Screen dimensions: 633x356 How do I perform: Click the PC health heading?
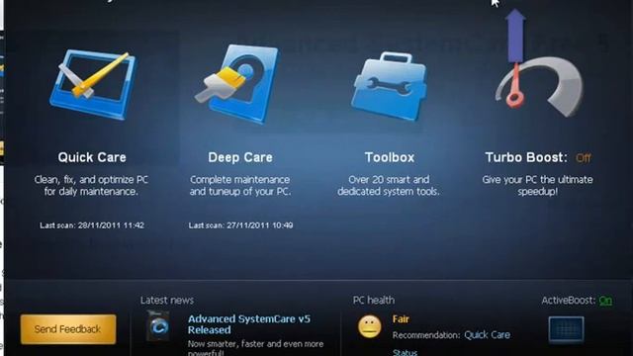pos(374,301)
